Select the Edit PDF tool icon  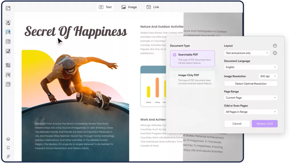click(x=8, y=32)
